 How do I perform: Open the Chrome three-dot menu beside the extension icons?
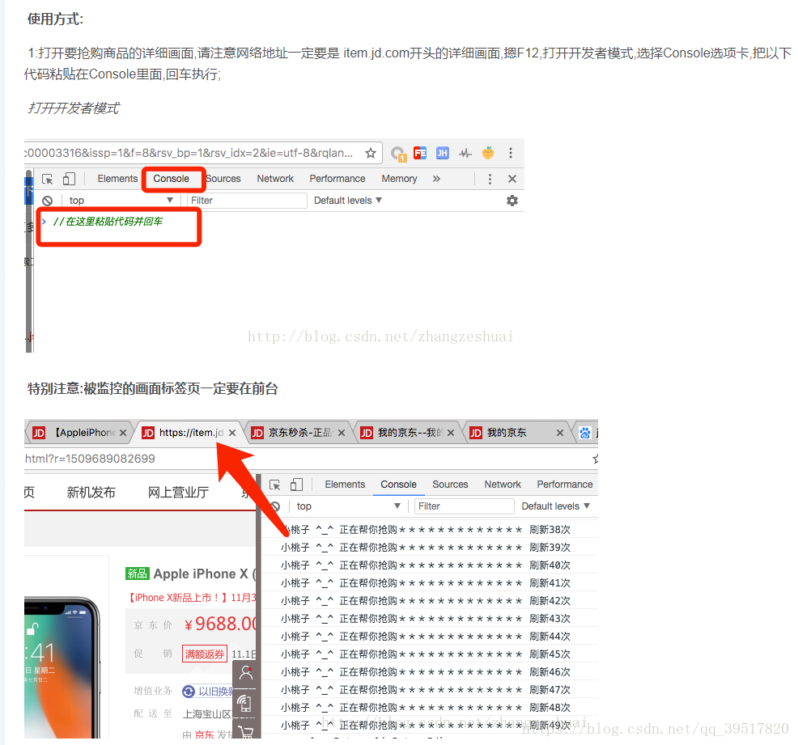pyautogui.click(x=511, y=153)
